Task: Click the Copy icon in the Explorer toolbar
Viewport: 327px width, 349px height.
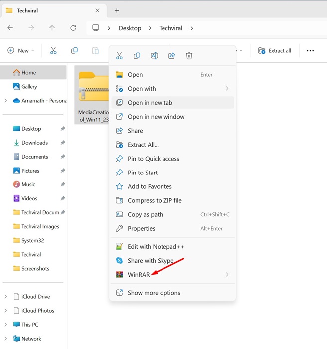Action: click(x=74, y=51)
